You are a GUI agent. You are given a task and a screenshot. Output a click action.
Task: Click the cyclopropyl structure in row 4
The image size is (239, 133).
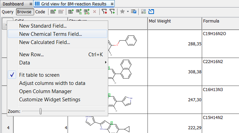click(108, 124)
